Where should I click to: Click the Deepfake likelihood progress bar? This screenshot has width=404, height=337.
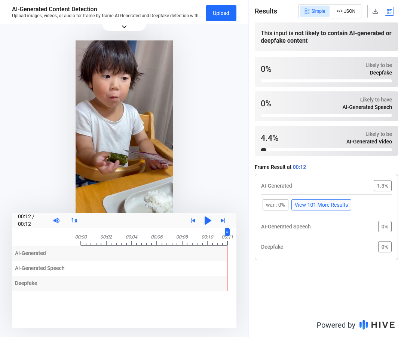tap(326, 81)
